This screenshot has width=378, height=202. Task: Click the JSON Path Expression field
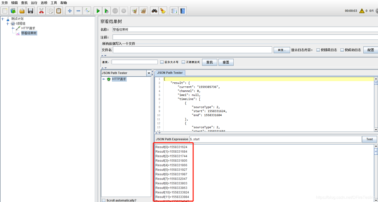tap(275, 139)
